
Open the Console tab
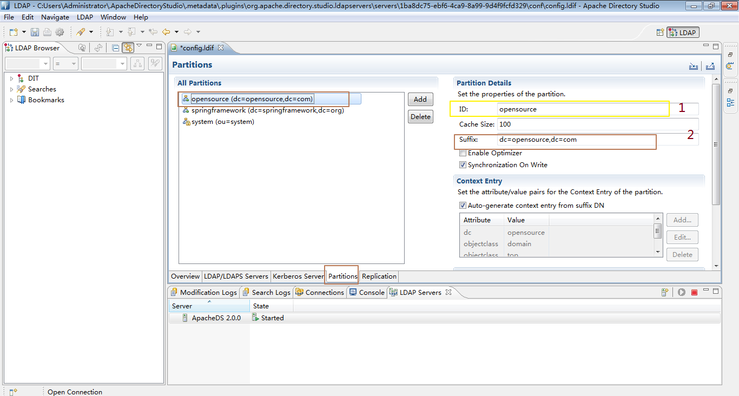coord(367,292)
